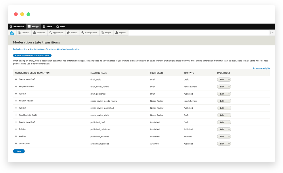Open the Devel toolbar item

coord(61,26)
